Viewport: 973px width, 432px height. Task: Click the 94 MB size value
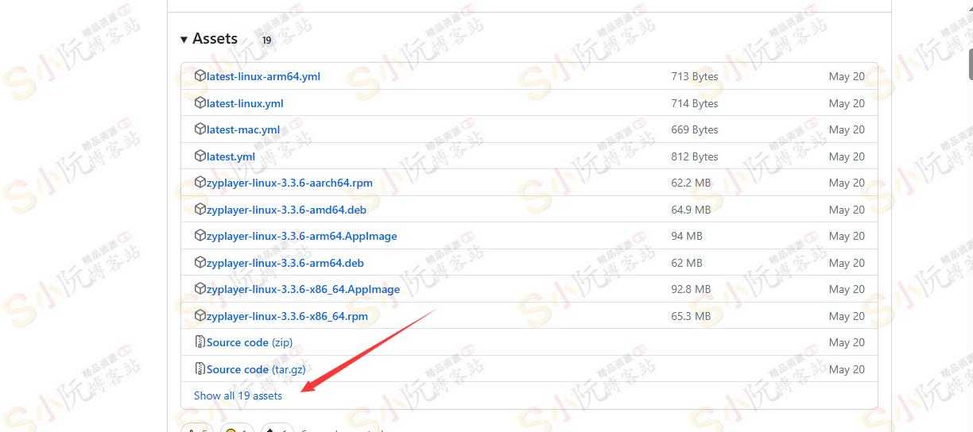tap(687, 236)
